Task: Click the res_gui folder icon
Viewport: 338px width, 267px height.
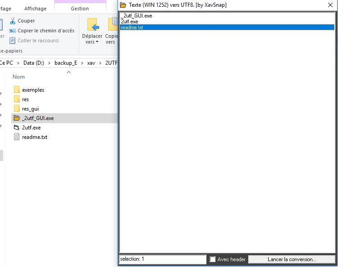Action: click(x=17, y=109)
